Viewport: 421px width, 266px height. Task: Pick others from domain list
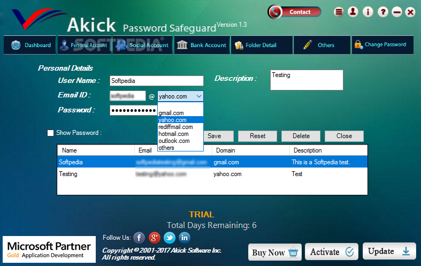(180, 148)
